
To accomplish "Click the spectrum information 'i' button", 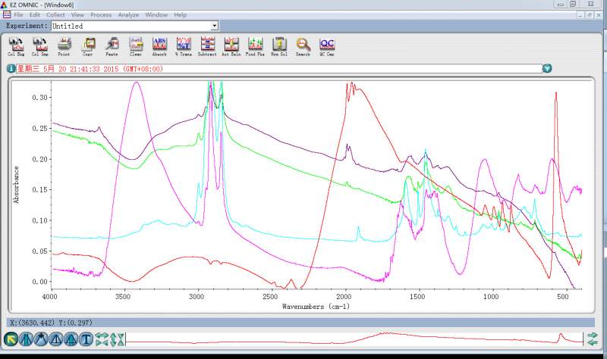I will coord(11,68).
